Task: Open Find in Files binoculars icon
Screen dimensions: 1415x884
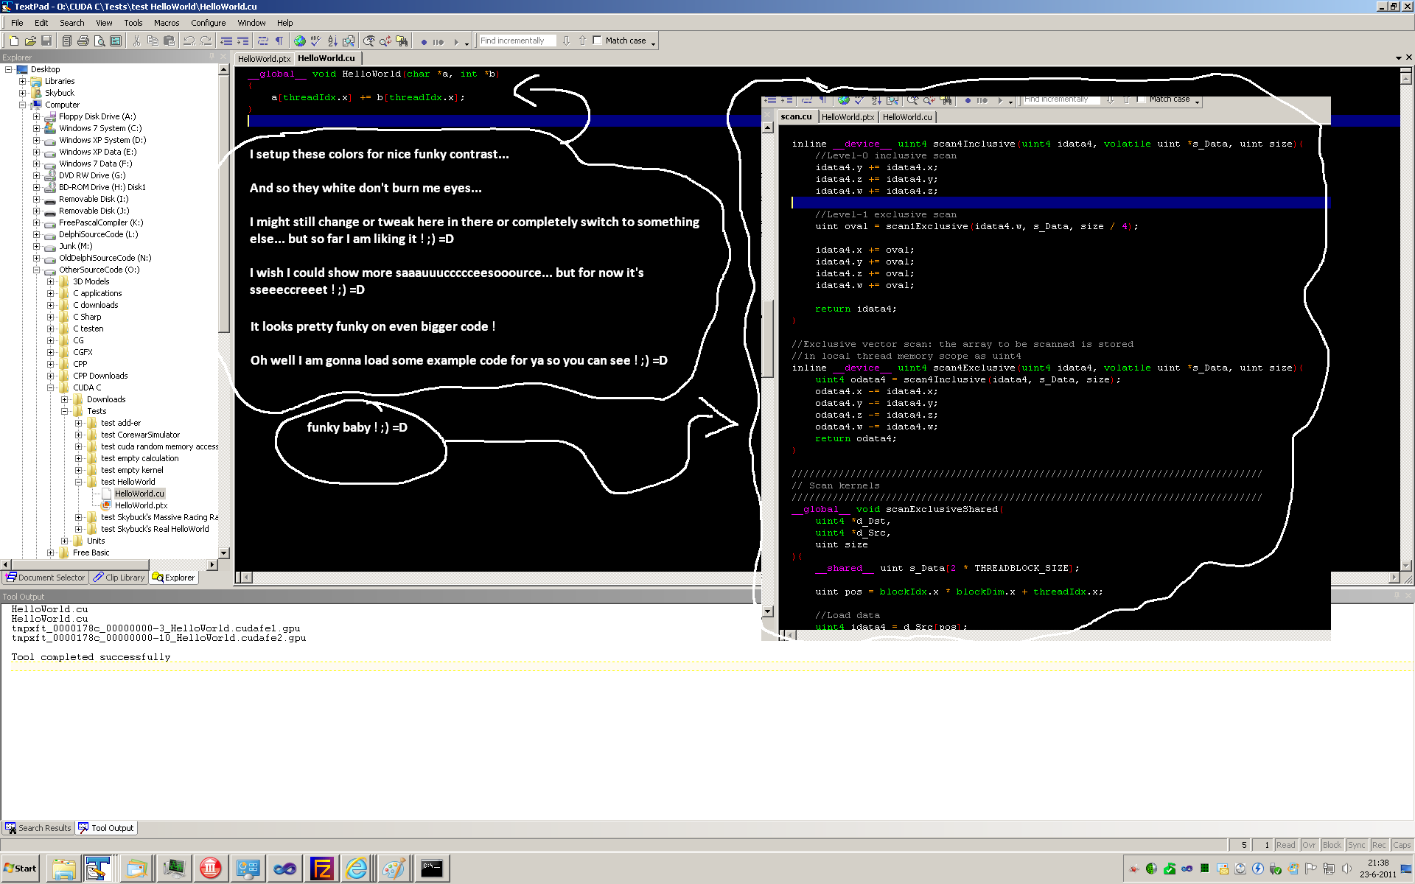Action: pyautogui.click(x=402, y=41)
